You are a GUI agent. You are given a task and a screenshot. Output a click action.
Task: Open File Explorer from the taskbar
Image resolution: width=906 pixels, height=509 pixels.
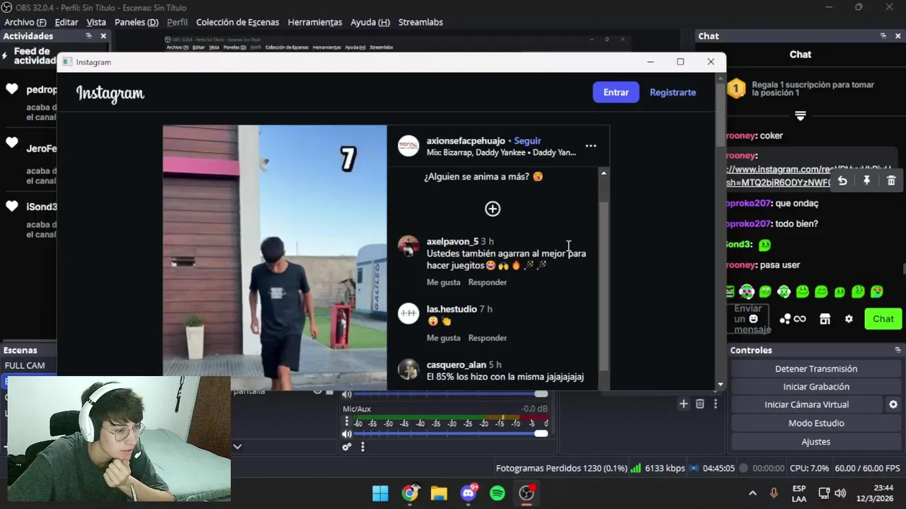coord(439,493)
